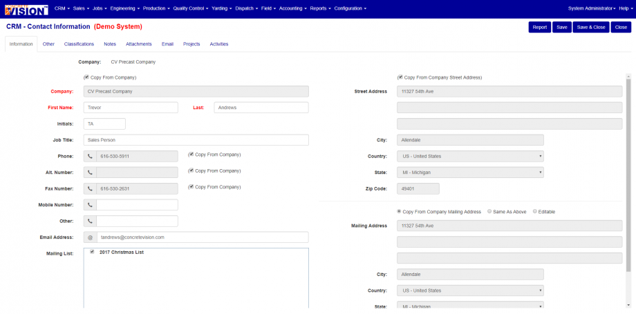Switch to the Notes tab
The height and width of the screenshot is (314, 636).
click(x=110, y=43)
